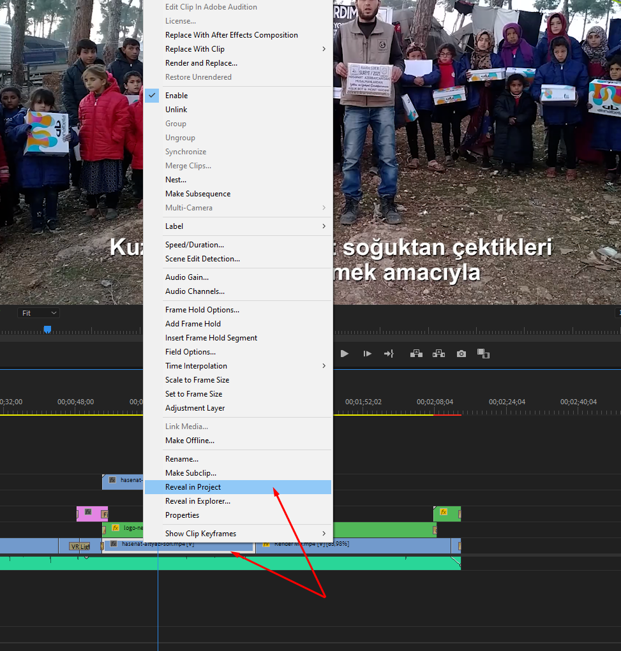Toggle Adjustment Layer option
Image resolution: width=621 pixels, height=651 pixels.
(238, 408)
